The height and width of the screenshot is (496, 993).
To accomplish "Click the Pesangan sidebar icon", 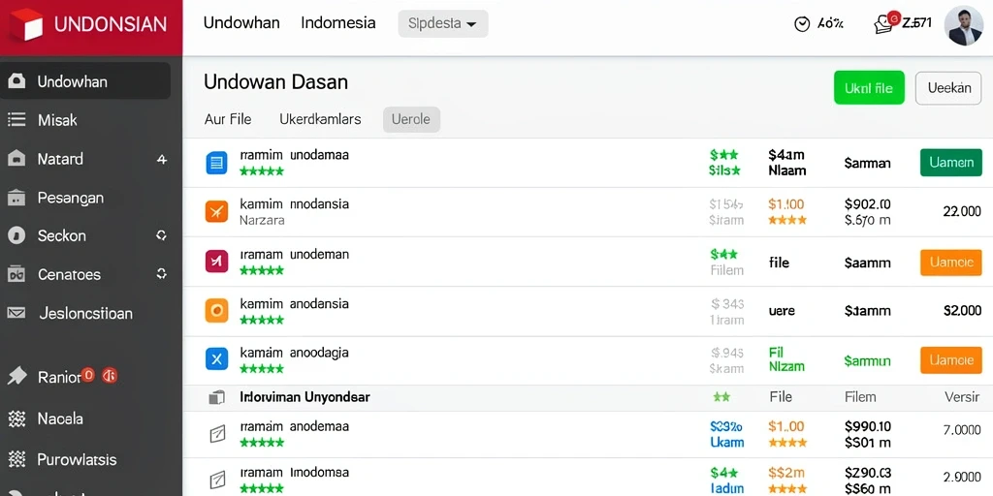I will (x=16, y=198).
